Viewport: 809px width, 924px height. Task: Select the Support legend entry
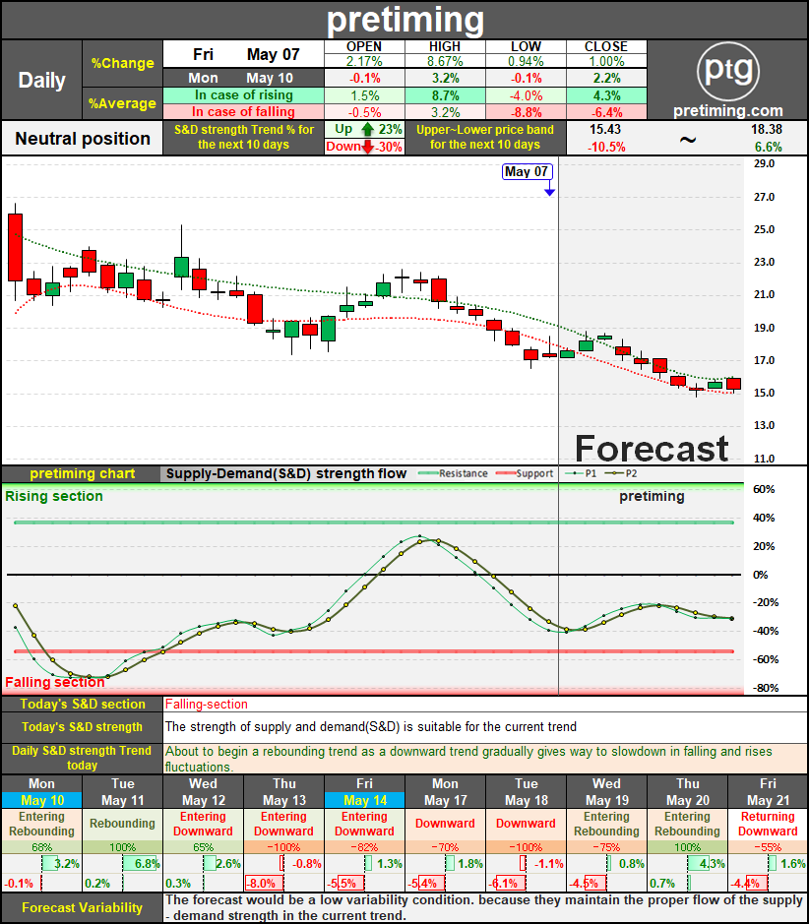coord(525,473)
